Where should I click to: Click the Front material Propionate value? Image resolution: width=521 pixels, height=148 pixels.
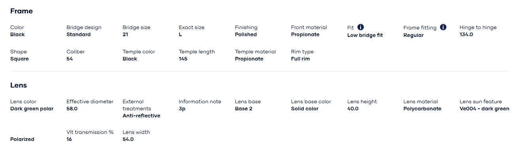click(x=305, y=35)
